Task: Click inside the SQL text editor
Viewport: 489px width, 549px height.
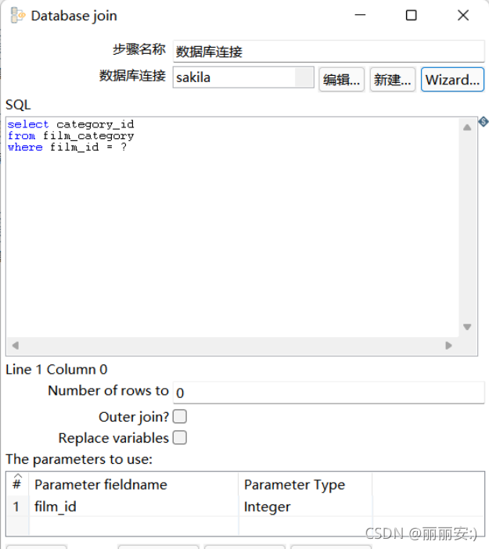Action: click(232, 228)
